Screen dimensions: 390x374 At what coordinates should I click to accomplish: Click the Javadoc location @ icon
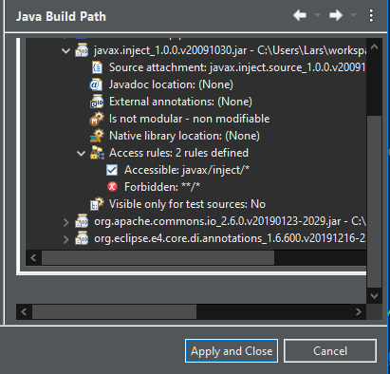pos(96,84)
